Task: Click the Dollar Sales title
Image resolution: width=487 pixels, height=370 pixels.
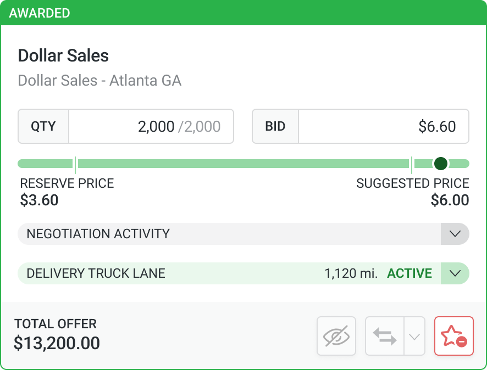Action: click(x=63, y=55)
